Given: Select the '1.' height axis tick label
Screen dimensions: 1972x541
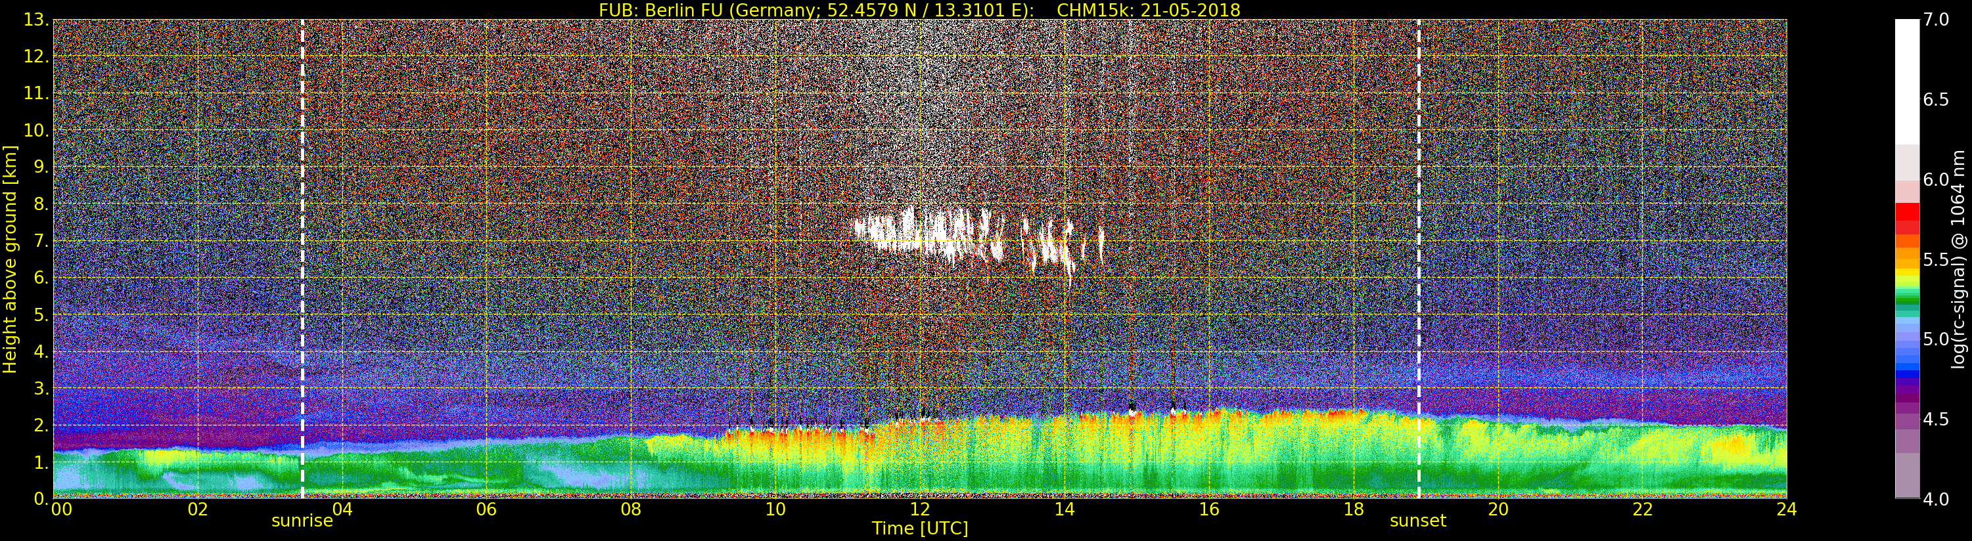Looking at the screenshot, I should coord(41,462).
